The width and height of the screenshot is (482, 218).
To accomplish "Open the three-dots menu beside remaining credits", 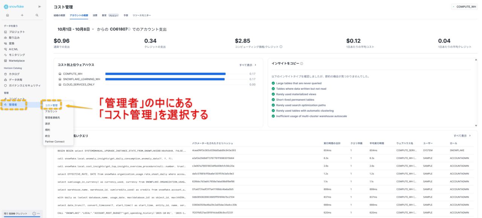I will 38,213.
